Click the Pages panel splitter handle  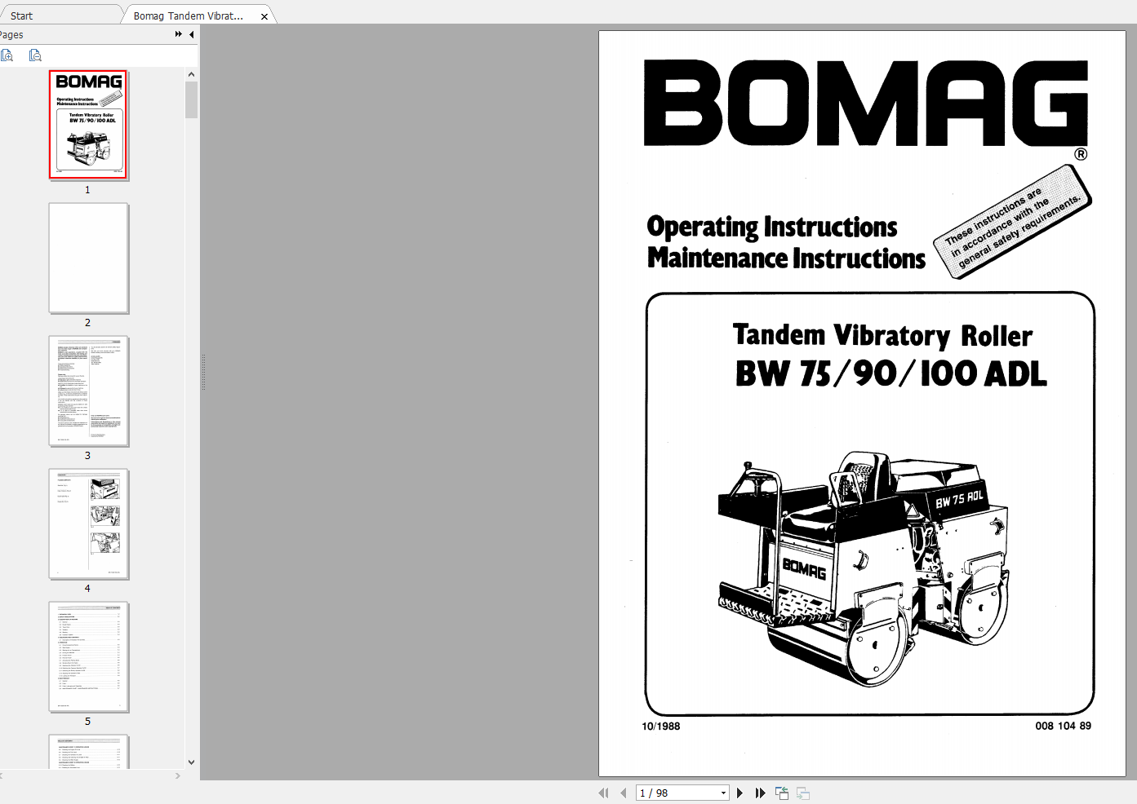point(203,372)
